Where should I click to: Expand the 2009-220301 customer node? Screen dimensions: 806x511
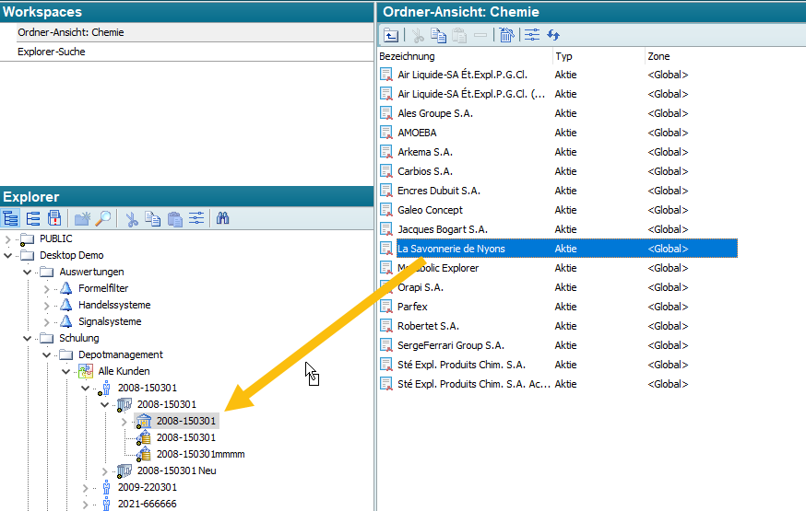(86, 488)
